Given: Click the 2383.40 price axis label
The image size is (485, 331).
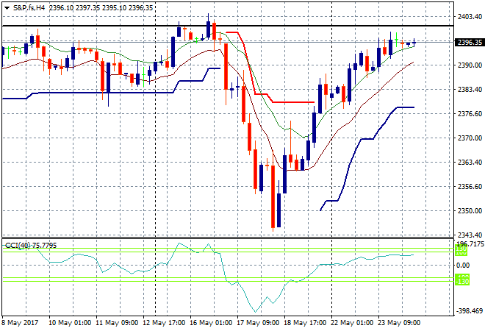Looking at the screenshot, I should tap(470, 90).
